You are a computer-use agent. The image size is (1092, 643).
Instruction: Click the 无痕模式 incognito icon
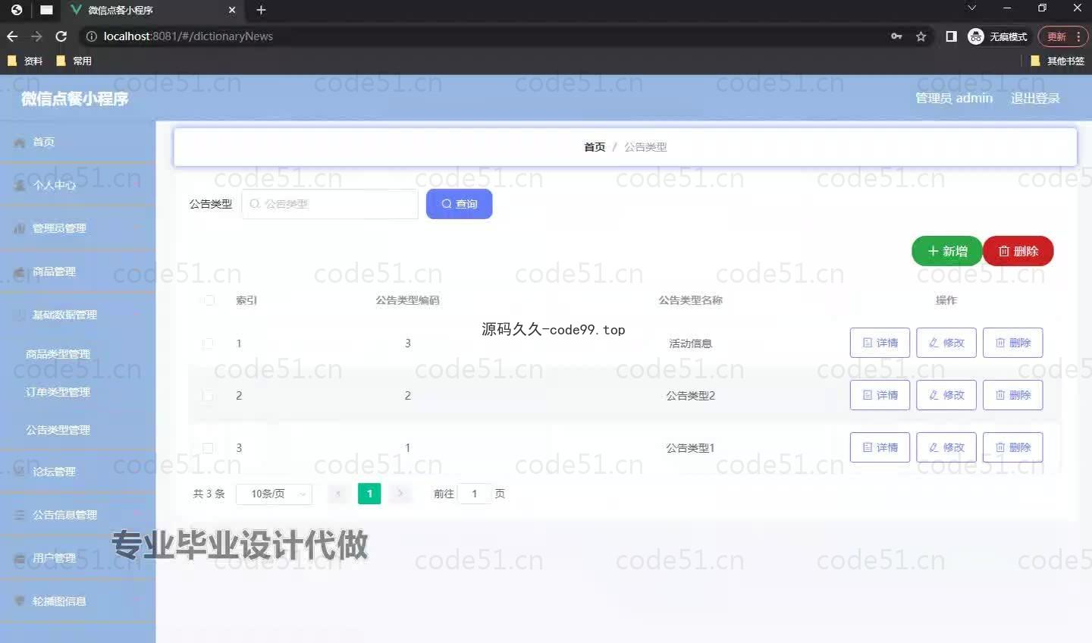coord(976,36)
